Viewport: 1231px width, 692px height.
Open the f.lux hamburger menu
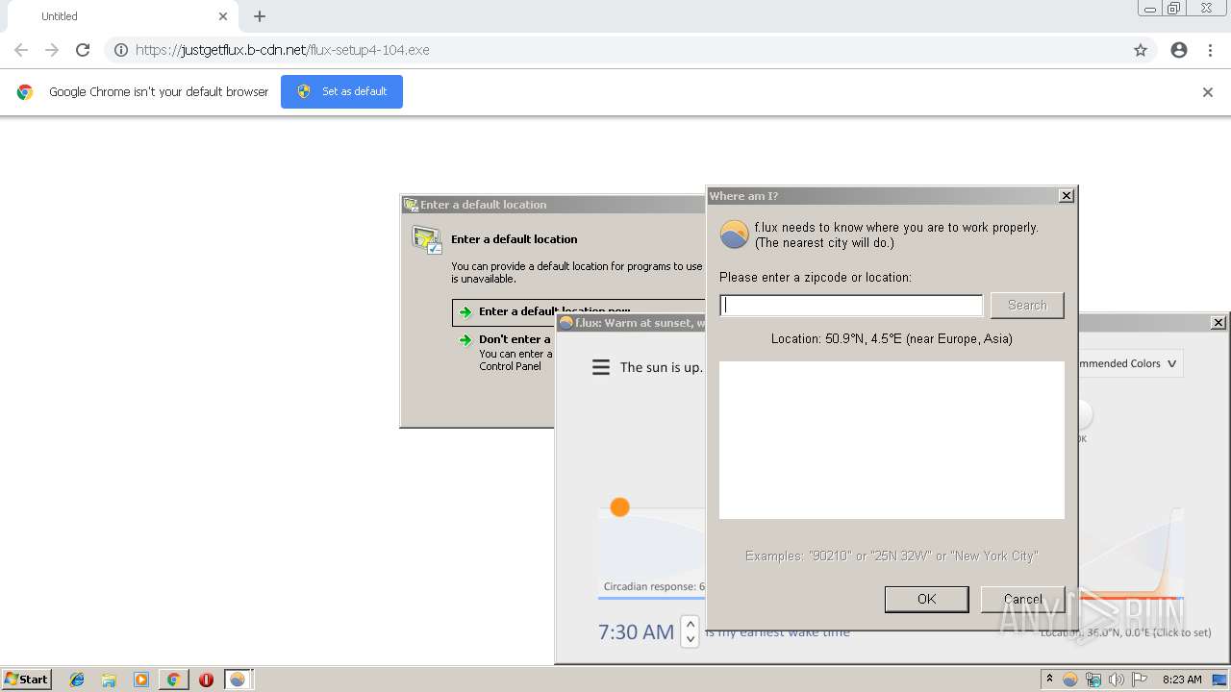pos(601,367)
